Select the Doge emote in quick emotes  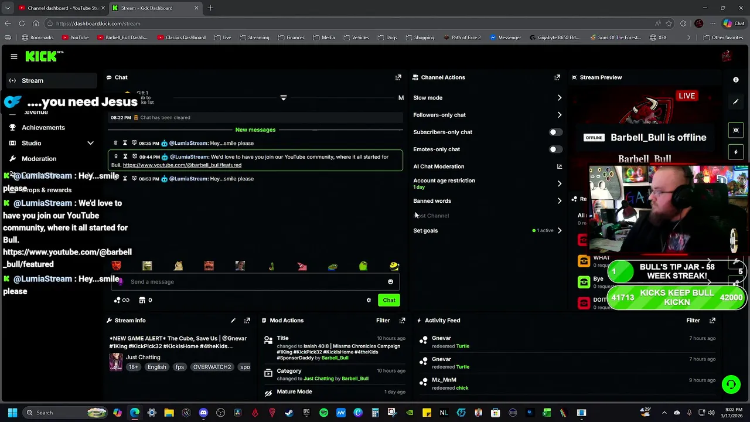178,266
